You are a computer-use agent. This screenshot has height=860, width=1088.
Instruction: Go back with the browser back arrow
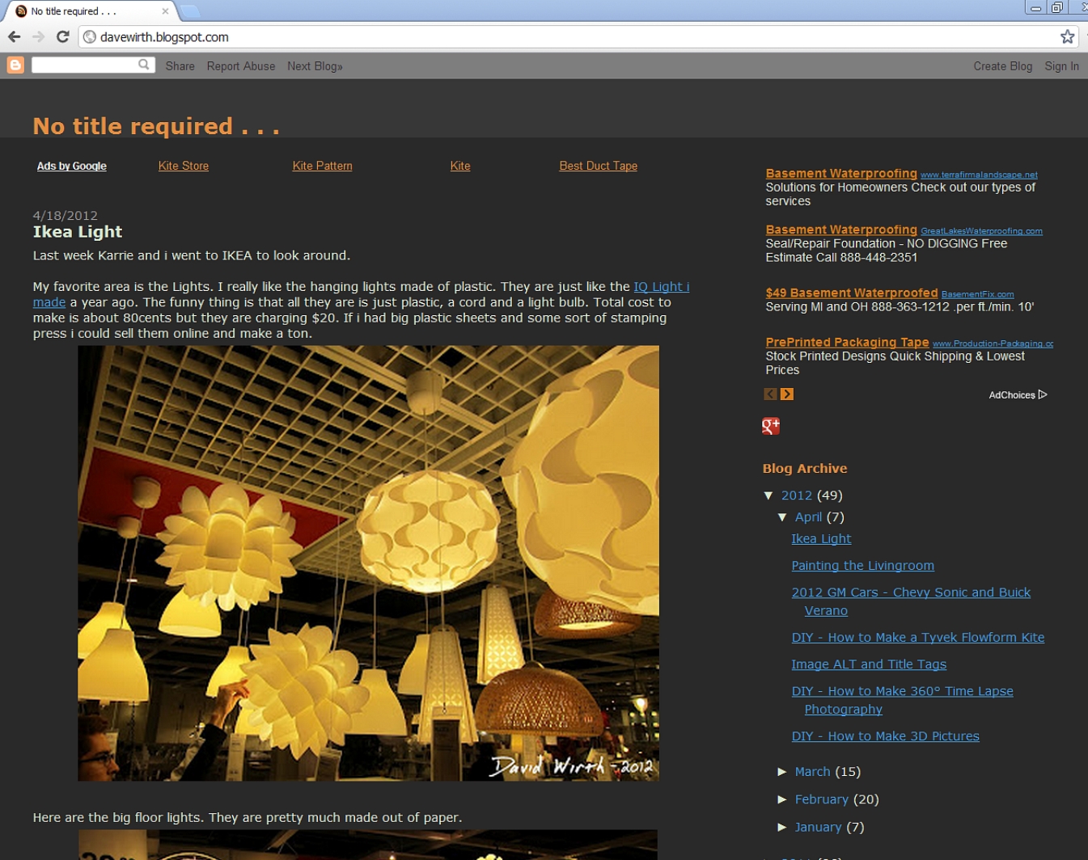(x=14, y=36)
